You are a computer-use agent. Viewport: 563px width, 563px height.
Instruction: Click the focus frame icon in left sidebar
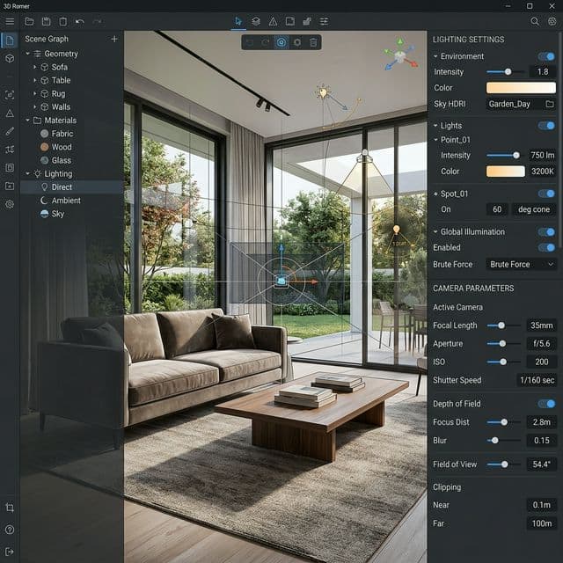click(10, 95)
